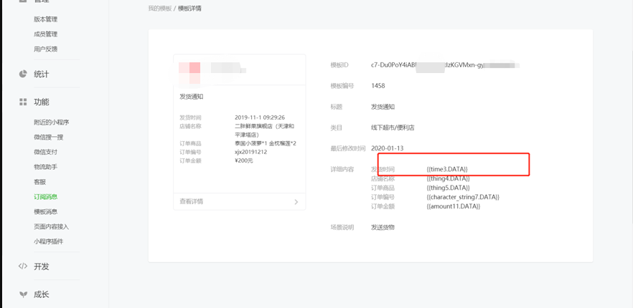
Task: Open 版本管理 in the sidebar
Action: coord(46,19)
